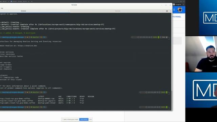
Task: Click the terminal tab-bar search icon
Action: 167,11
